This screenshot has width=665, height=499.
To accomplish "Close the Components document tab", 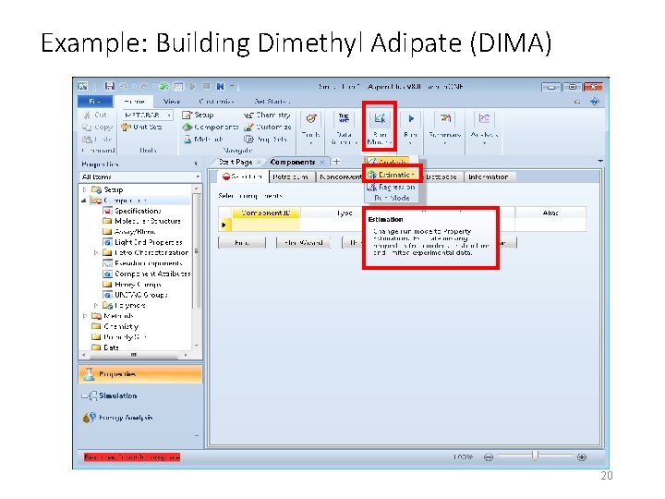I will (322, 162).
